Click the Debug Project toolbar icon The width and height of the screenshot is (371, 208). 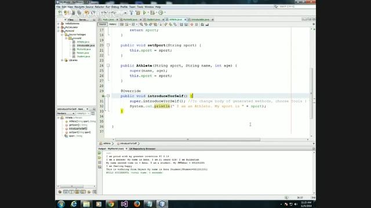[153, 13]
